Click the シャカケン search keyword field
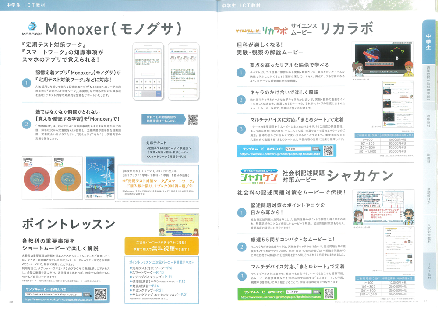 (299, 292)
